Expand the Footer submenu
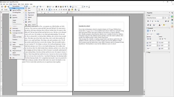This screenshot has height=97, width=174. point(14,22)
